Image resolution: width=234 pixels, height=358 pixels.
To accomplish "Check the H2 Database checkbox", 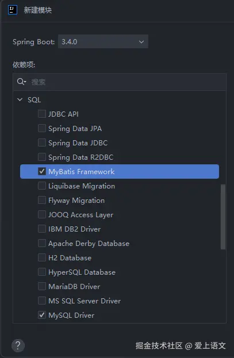I will click(x=42, y=257).
